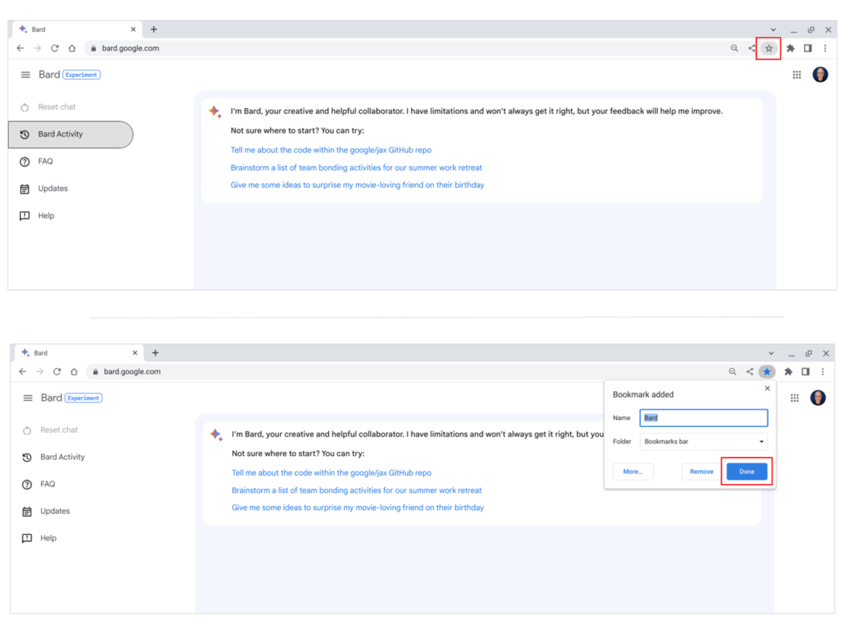The image size is (845, 634).
Task: Toggle the bookmark star in the address bar
Action: pyautogui.click(x=768, y=47)
